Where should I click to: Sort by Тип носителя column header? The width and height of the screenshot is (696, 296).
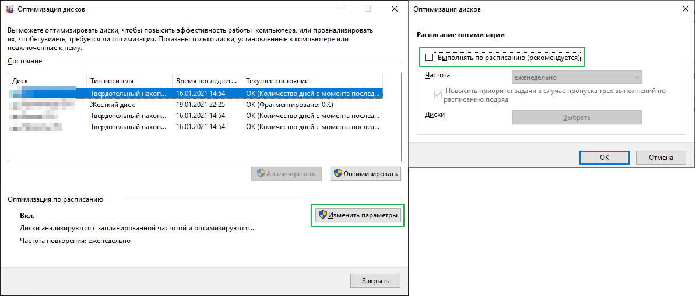128,80
